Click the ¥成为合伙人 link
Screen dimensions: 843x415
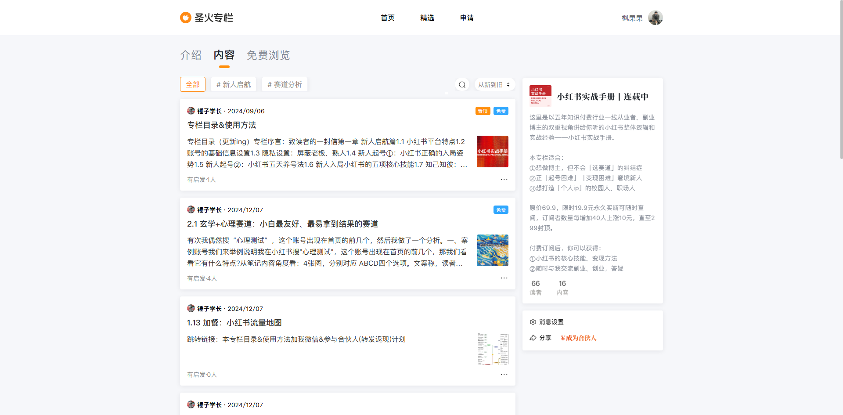click(578, 338)
